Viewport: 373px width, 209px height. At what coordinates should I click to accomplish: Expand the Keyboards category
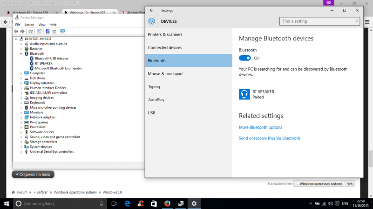(x=21, y=103)
